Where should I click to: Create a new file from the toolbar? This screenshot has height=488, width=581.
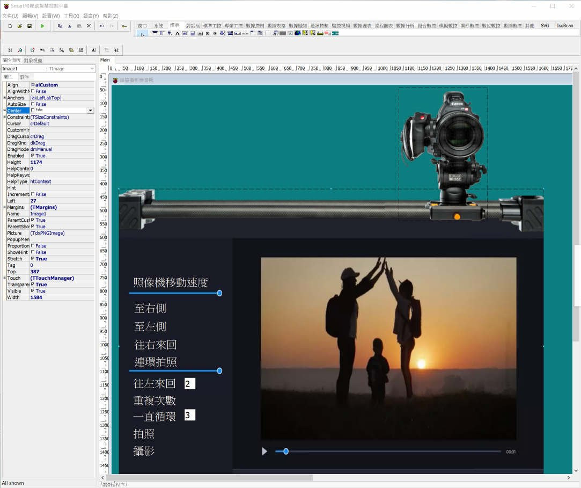pos(10,26)
